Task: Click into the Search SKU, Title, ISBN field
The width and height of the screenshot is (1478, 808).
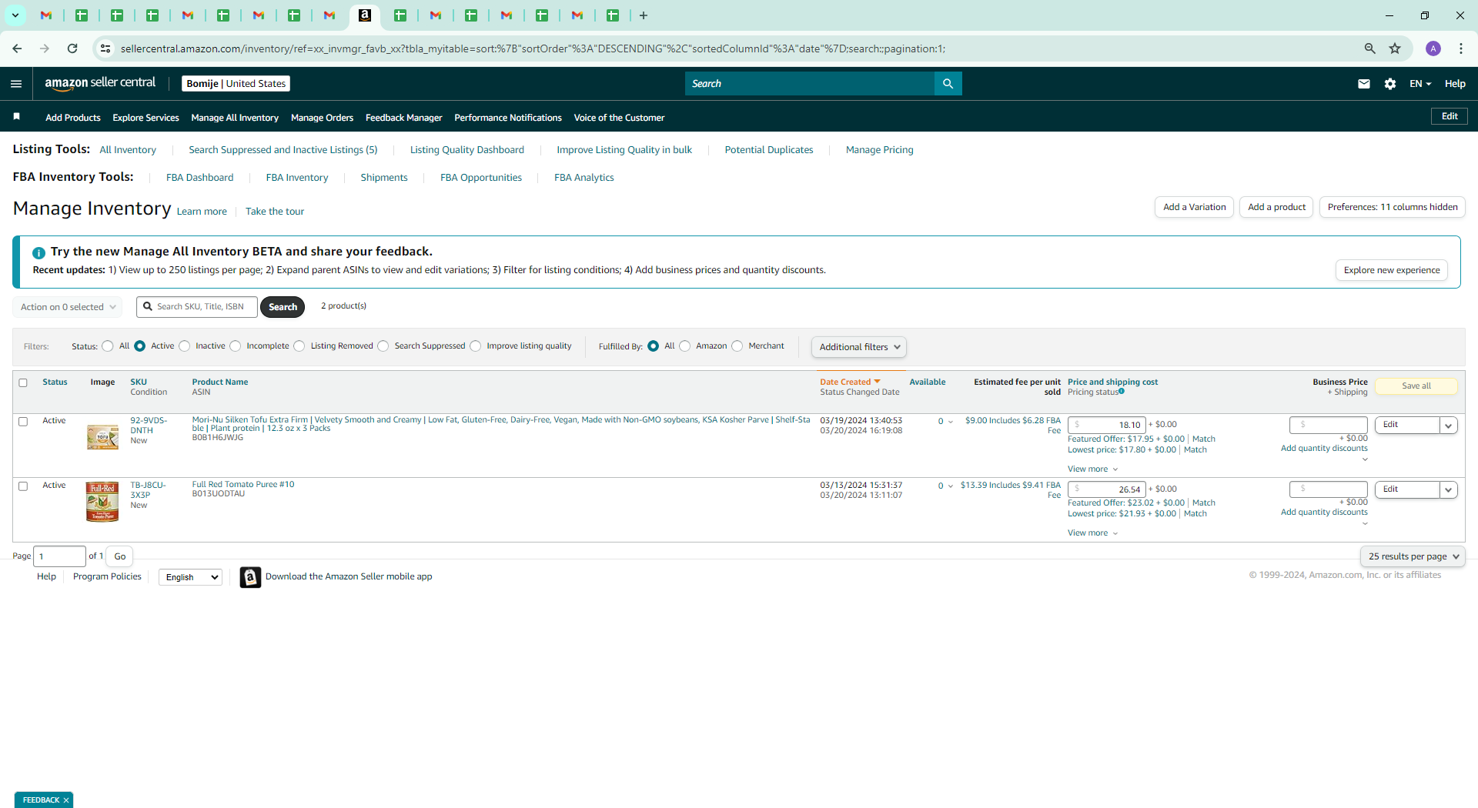Action: point(197,307)
